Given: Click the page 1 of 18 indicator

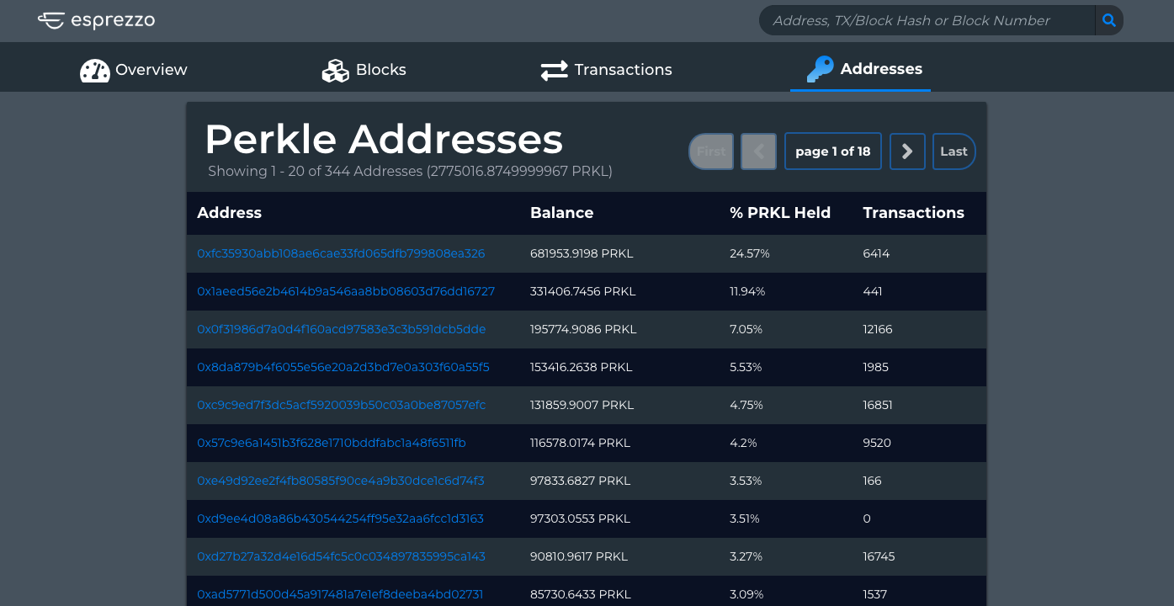Looking at the screenshot, I should (x=833, y=151).
